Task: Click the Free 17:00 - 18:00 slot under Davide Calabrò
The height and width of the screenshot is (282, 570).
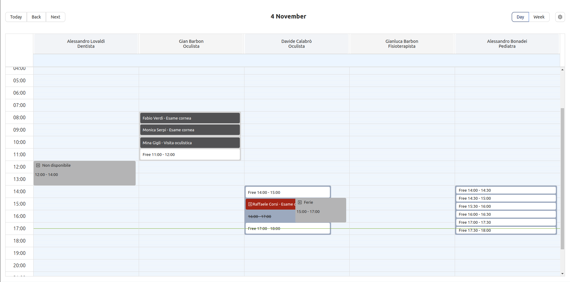Action: [287, 228]
